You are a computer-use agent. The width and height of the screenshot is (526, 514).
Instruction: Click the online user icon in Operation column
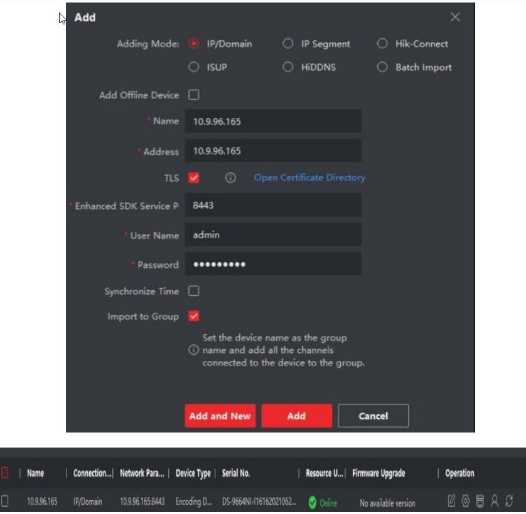(495, 501)
